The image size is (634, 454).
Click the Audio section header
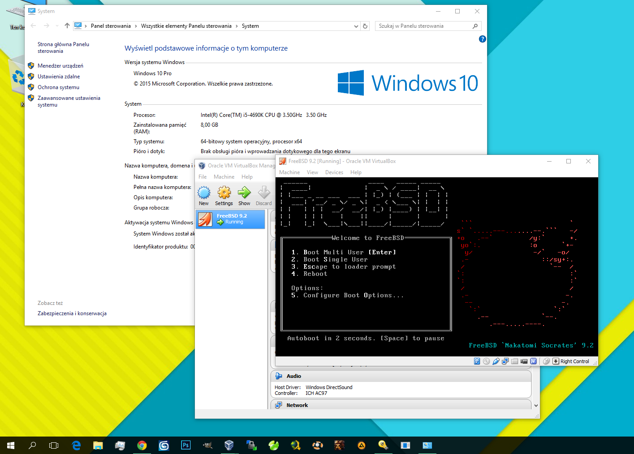click(401, 376)
